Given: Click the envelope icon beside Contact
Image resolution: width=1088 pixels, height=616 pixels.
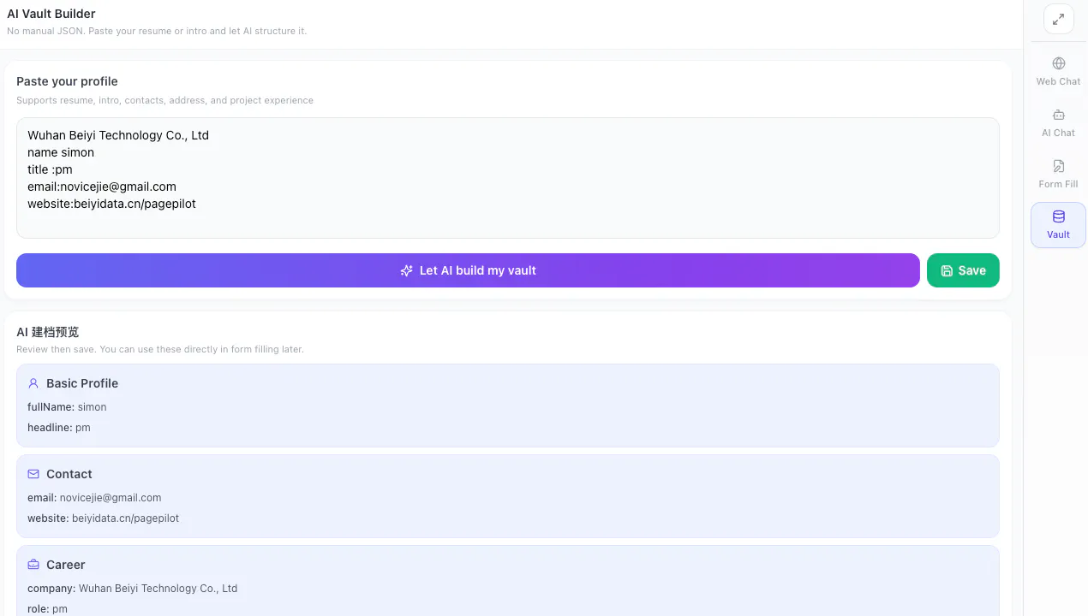Looking at the screenshot, I should coord(33,474).
